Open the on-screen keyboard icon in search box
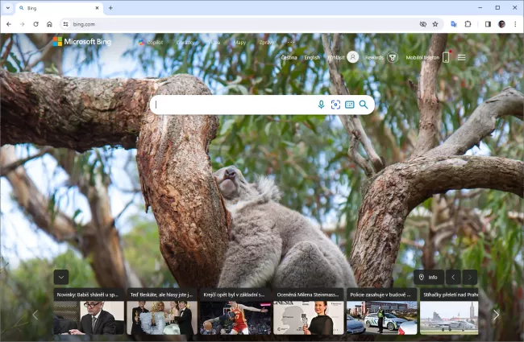This screenshot has width=524, height=342. [350, 105]
